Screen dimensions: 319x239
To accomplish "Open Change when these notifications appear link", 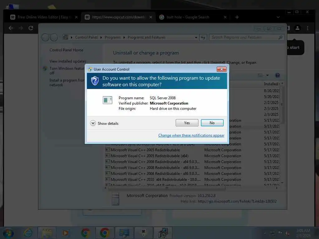I will click(x=191, y=135).
